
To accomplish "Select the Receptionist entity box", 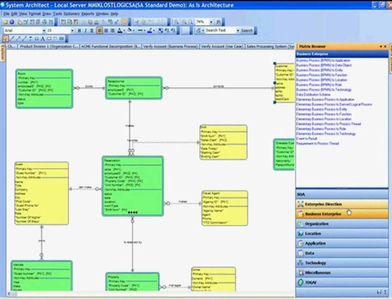I will [133, 88].
